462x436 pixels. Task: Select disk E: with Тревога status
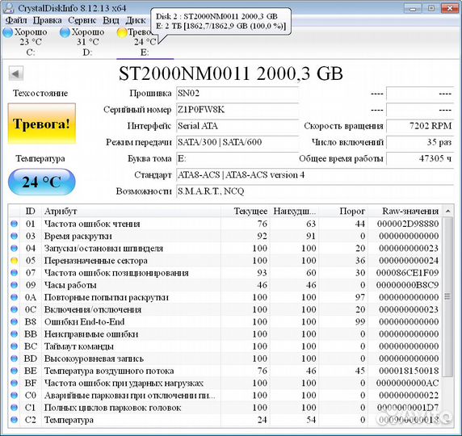tap(145, 42)
